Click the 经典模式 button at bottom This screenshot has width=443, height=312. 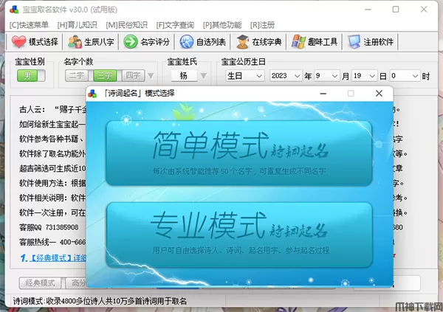pos(40,283)
